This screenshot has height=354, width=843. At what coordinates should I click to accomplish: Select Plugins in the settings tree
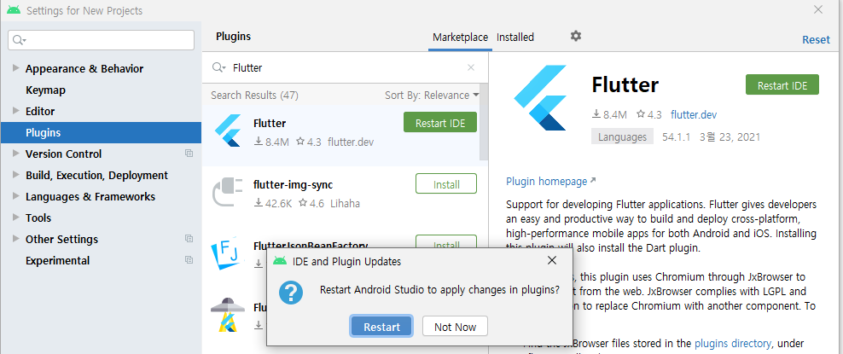[x=101, y=133]
